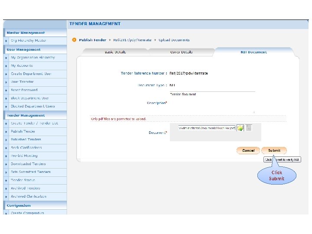Click arrow icon beside Create Department User
Screen dimensions: 312x234
(x=6, y=74)
